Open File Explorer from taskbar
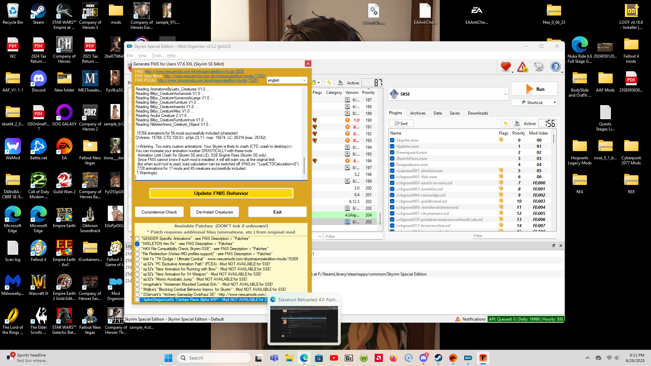The image size is (651, 366). click(289, 358)
